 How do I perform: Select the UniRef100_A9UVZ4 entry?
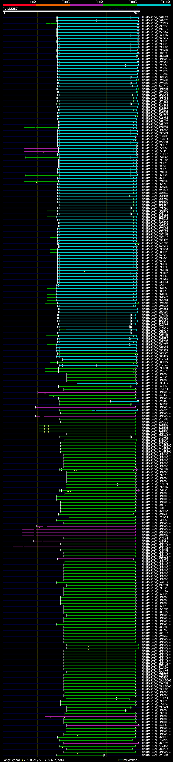(155, 707)
